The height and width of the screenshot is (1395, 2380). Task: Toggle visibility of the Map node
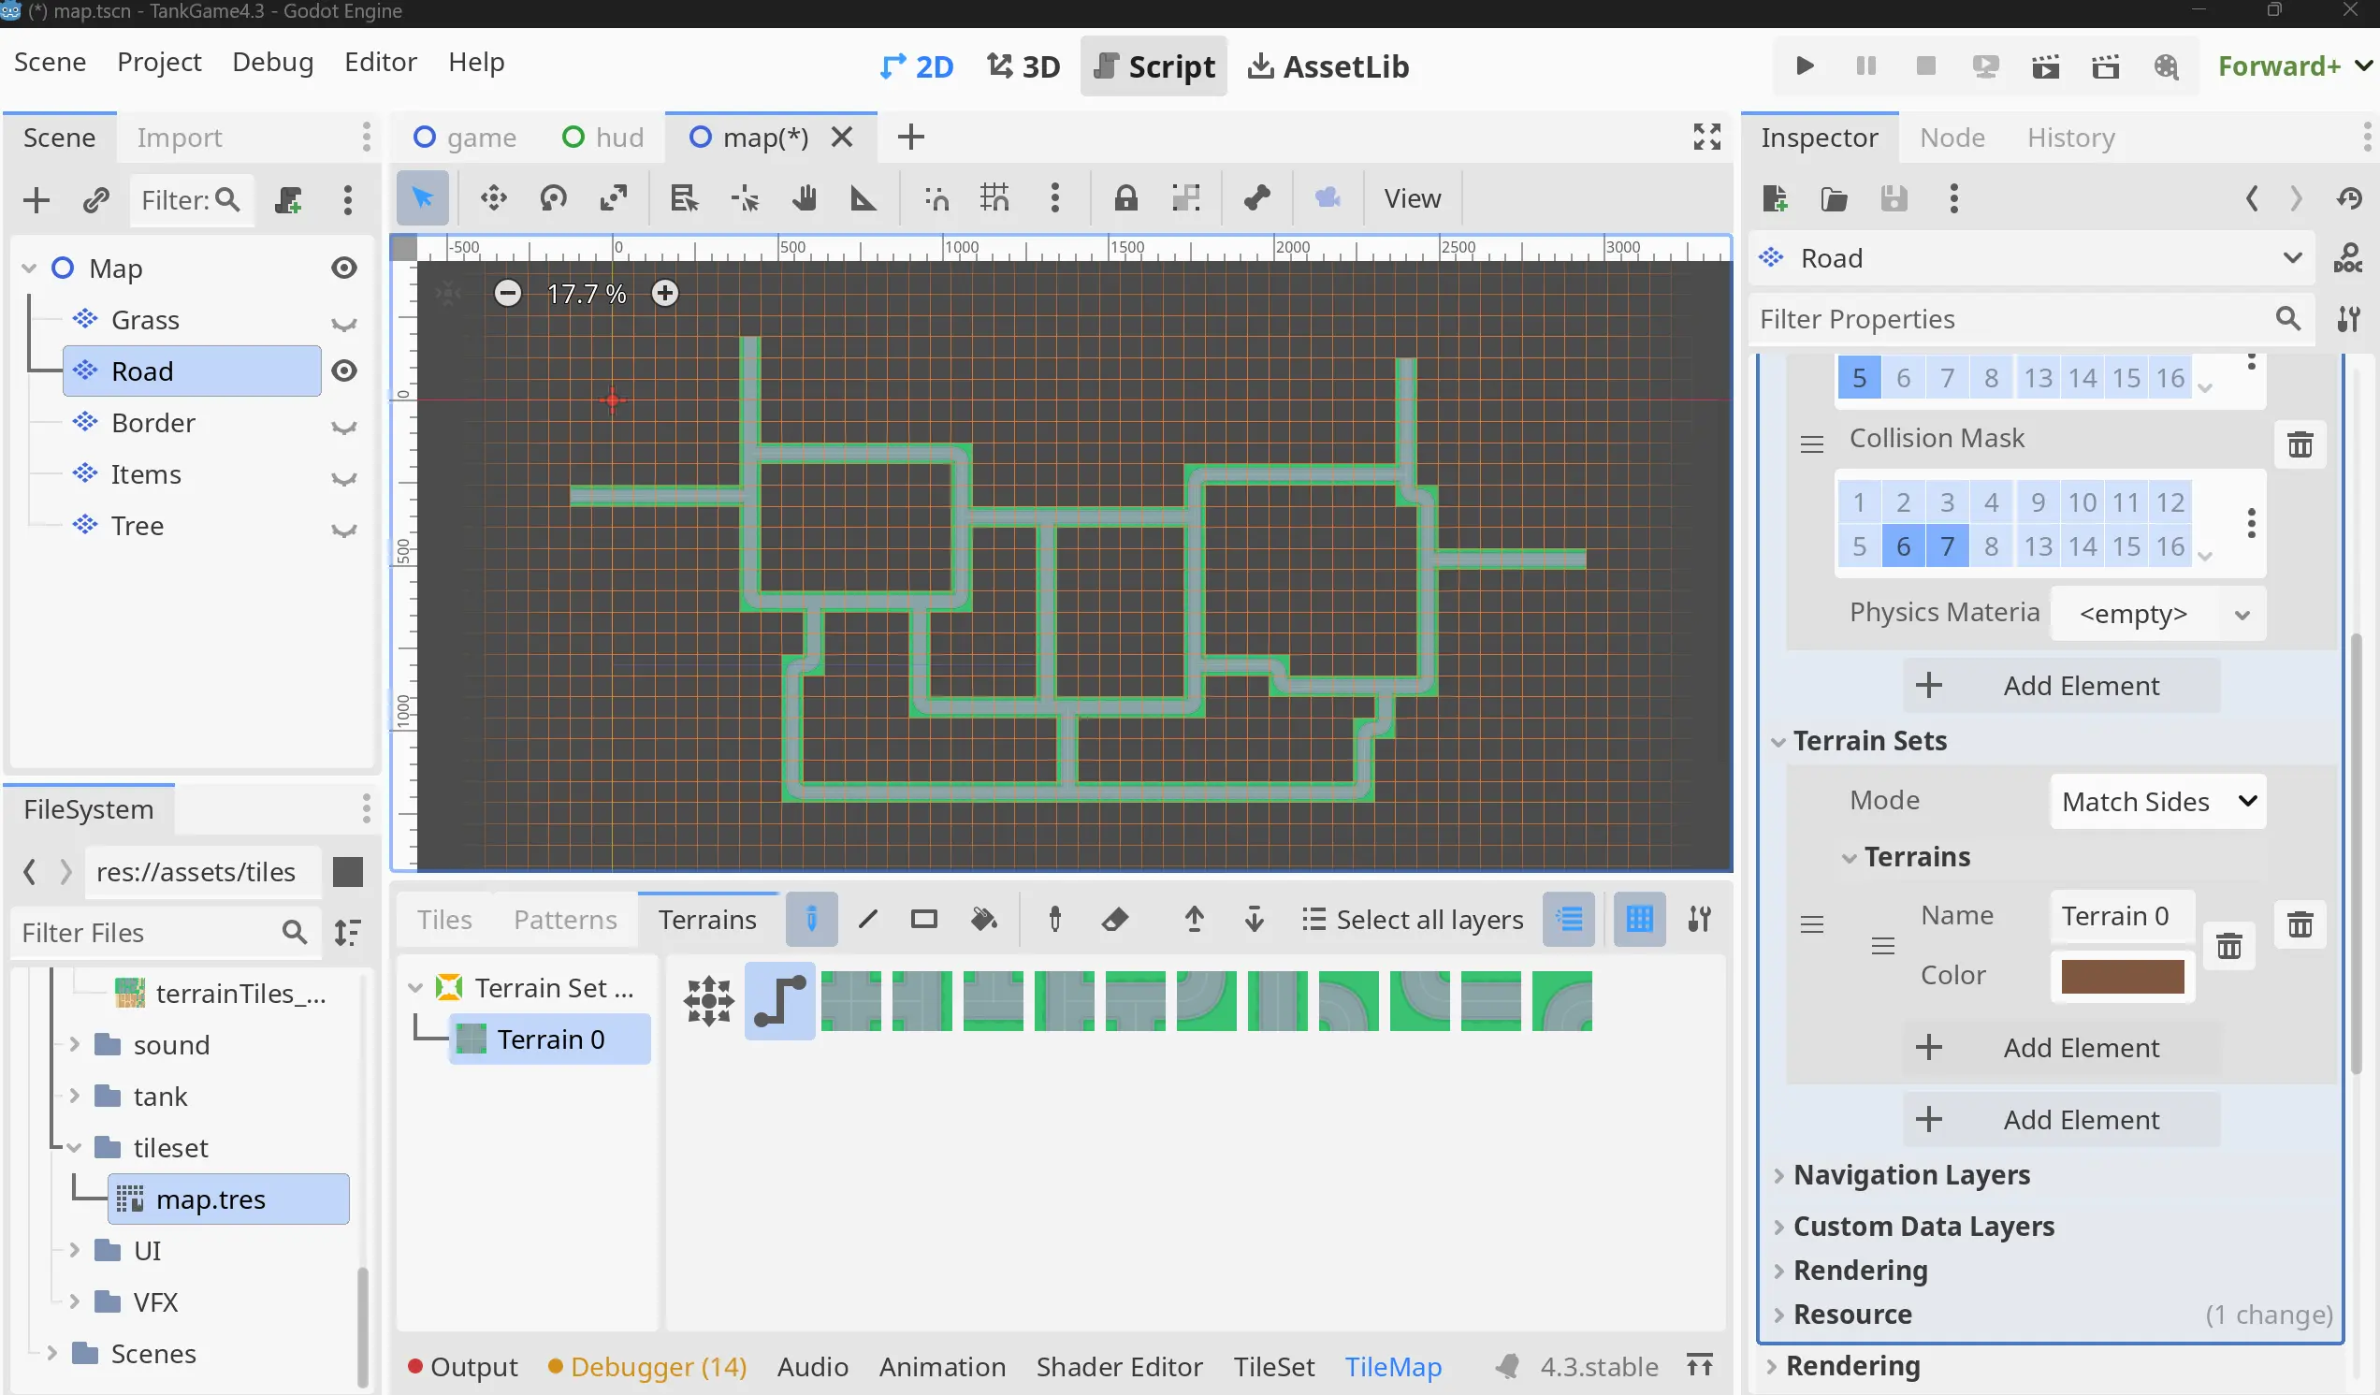point(344,269)
